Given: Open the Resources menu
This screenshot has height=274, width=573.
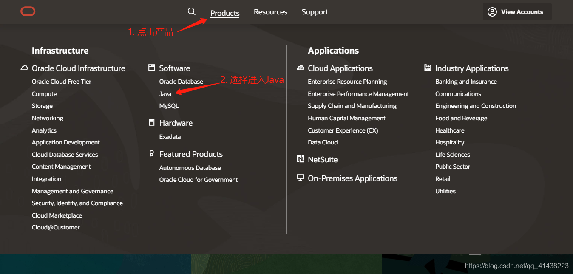Looking at the screenshot, I should click(271, 12).
